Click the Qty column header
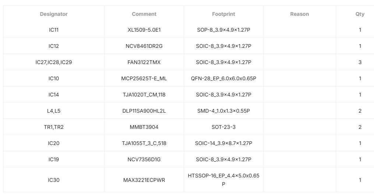 (360, 14)
